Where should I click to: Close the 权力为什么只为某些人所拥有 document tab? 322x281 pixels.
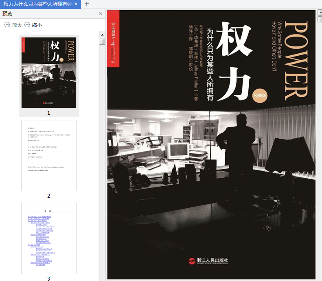click(x=76, y=4)
